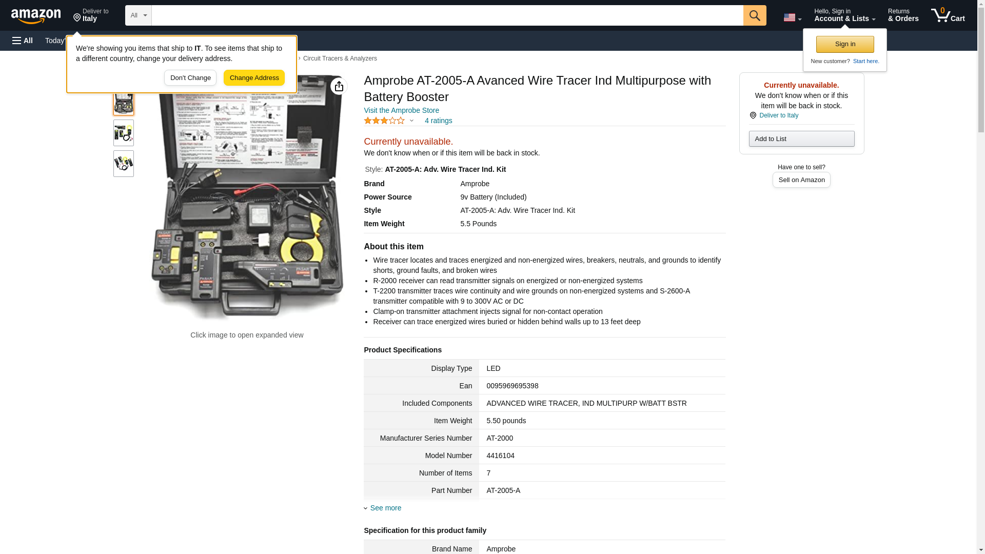This screenshot has height=554, width=985.
Task: Click the Don't Change button
Action: 190,78
